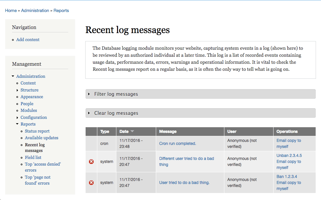The width and height of the screenshot is (321, 200).
Task: Expand the Structure menu arrow
Action: tap(17, 90)
